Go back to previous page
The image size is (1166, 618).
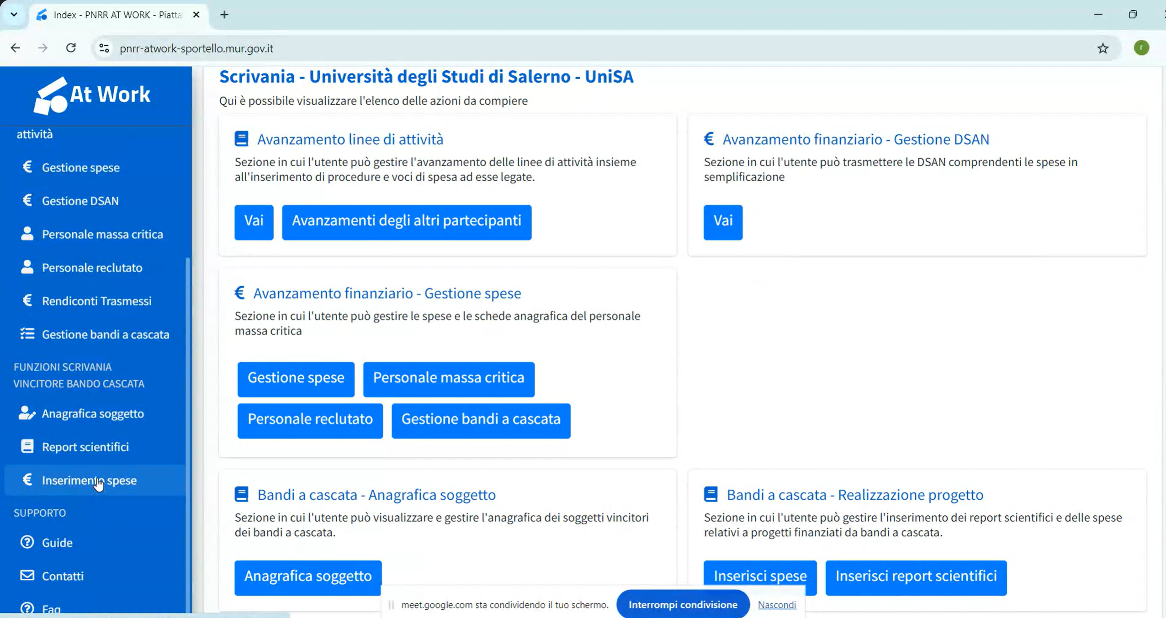16,48
